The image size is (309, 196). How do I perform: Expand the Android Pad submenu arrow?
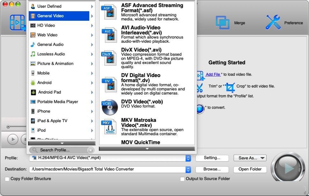92,92
